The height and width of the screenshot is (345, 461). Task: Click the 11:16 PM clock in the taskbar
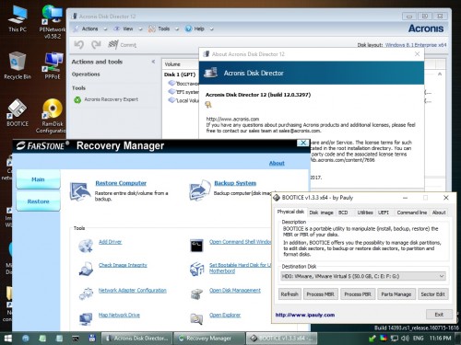pyautogui.click(x=441, y=339)
